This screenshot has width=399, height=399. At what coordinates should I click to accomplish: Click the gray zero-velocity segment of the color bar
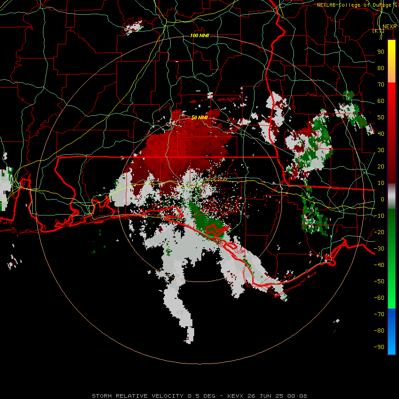pos(391,196)
